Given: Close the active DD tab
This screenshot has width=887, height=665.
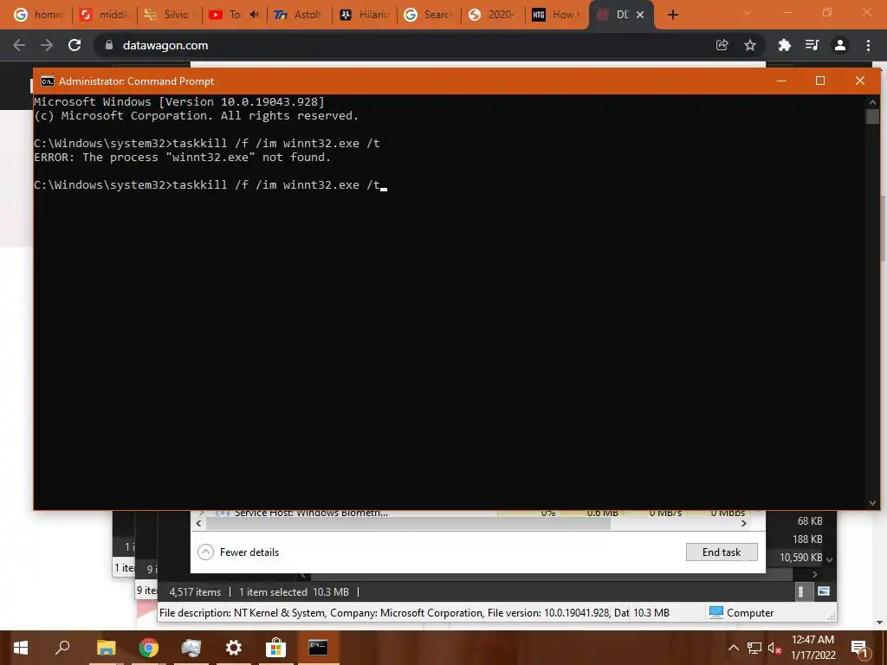Looking at the screenshot, I should 640,15.
